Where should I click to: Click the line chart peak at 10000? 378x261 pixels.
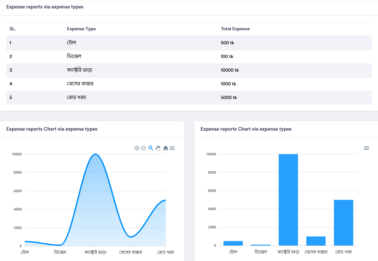[x=95, y=154]
